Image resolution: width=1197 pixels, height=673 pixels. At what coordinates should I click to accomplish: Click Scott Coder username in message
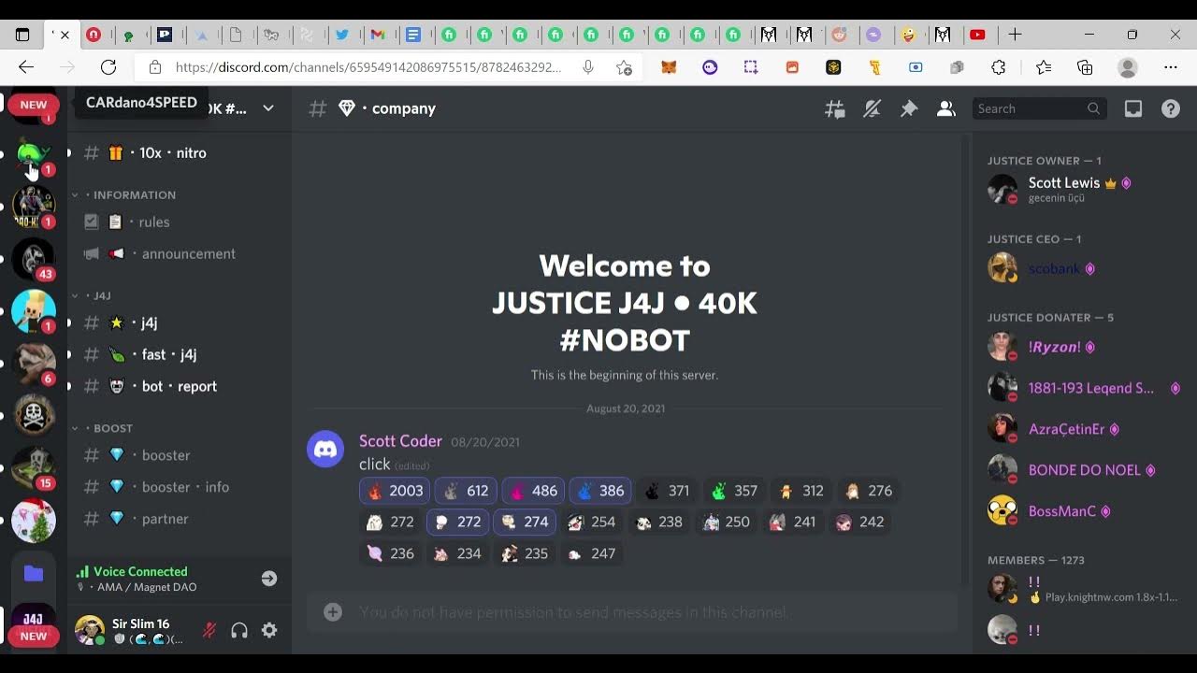point(400,441)
